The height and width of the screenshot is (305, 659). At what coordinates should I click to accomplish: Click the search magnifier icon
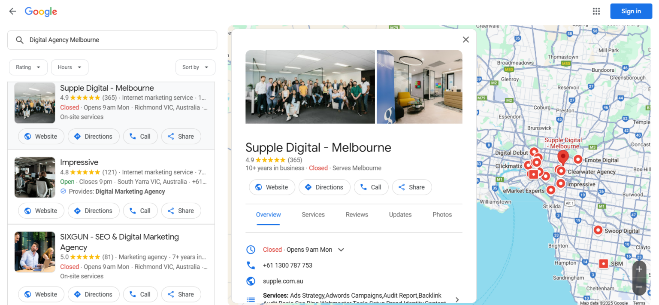(20, 40)
